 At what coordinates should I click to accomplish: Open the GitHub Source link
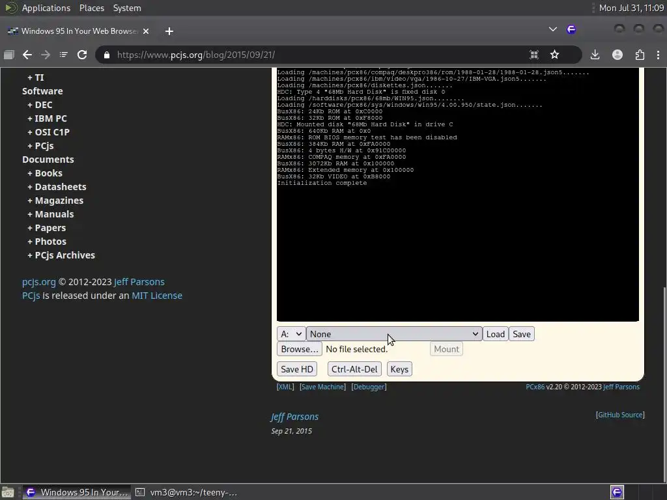pos(620,415)
